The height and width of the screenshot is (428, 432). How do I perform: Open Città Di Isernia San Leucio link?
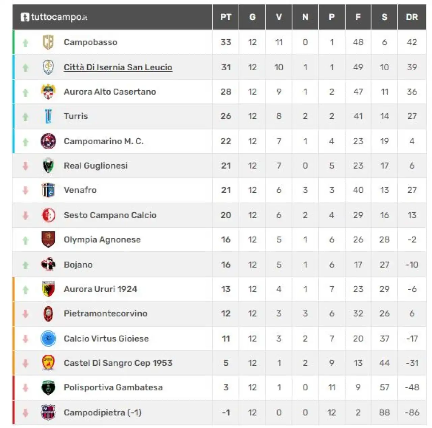pyautogui.click(x=118, y=67)
